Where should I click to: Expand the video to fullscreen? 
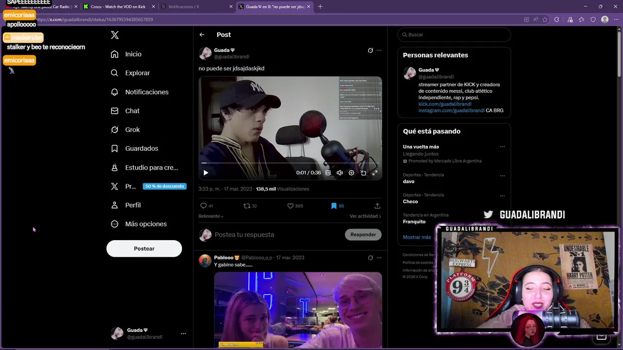[x=375, y=173]
